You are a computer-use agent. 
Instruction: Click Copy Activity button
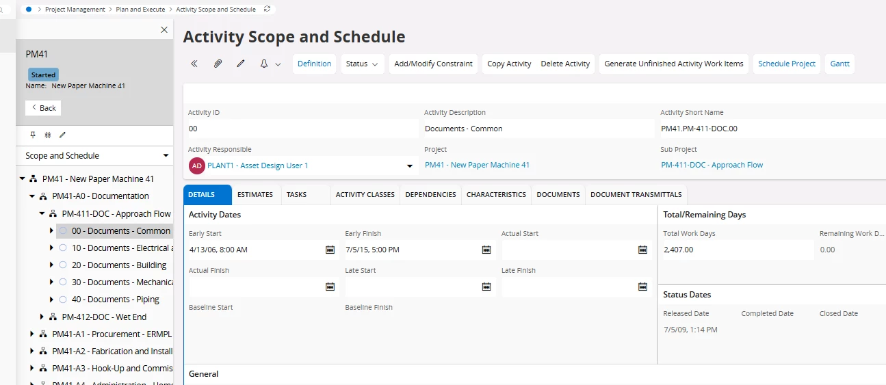pyautogui.click(x=509, y=64)
